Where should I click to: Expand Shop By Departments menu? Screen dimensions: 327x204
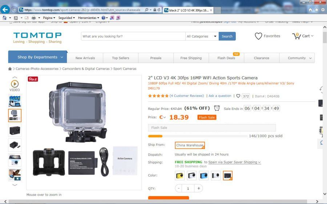37,57
